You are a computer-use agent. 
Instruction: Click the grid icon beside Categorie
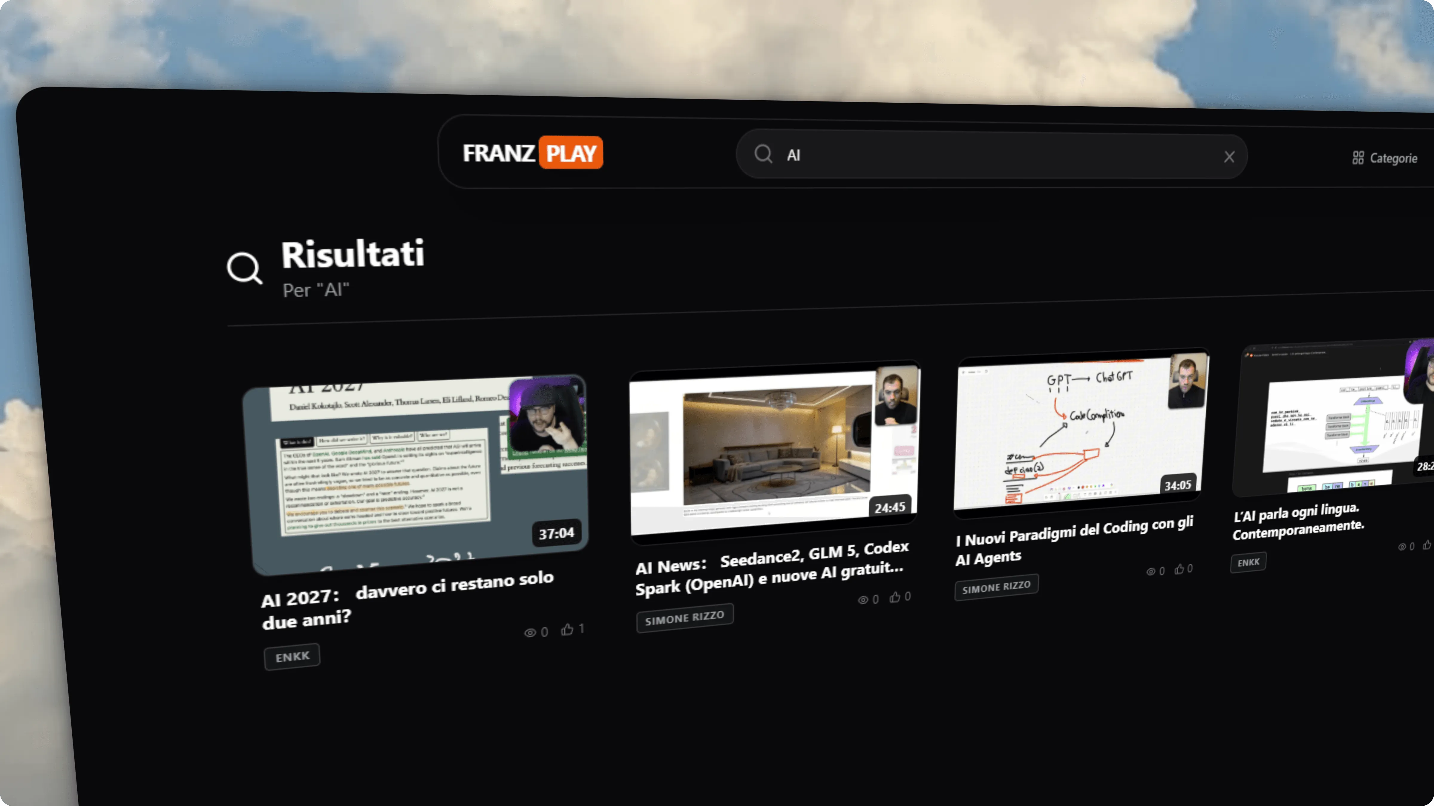tap(1358, 158)
